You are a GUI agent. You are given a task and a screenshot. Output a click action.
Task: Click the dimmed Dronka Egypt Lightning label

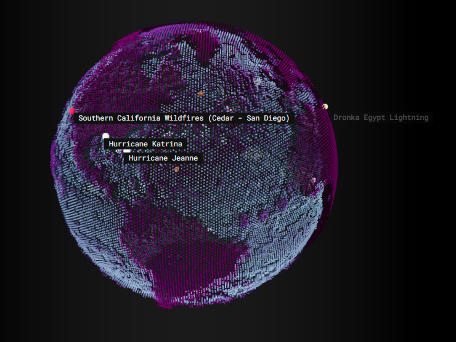381,117
